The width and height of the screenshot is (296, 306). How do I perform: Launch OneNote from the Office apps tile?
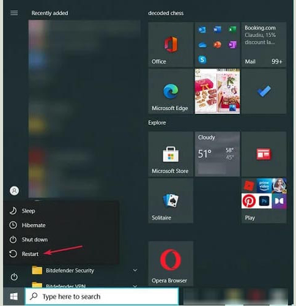232,45
